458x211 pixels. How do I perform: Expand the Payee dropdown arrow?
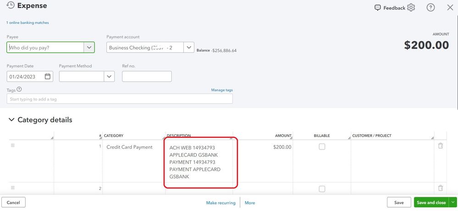[x=89, y=47]
